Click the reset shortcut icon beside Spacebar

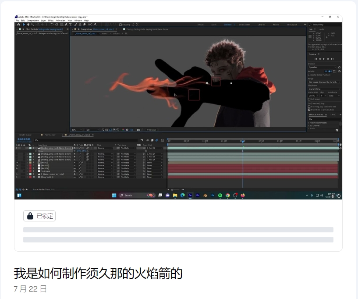click(339, 67)
